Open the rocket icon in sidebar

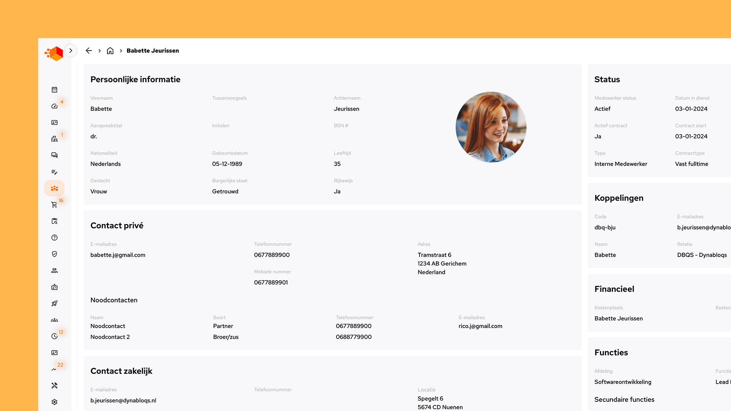[54, 304]
